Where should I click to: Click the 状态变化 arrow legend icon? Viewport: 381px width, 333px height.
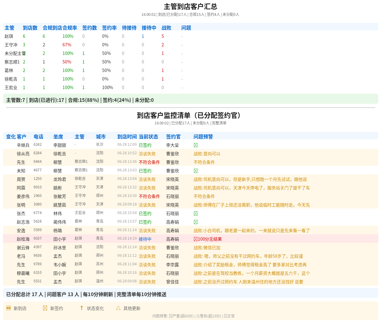coord(82,308)
